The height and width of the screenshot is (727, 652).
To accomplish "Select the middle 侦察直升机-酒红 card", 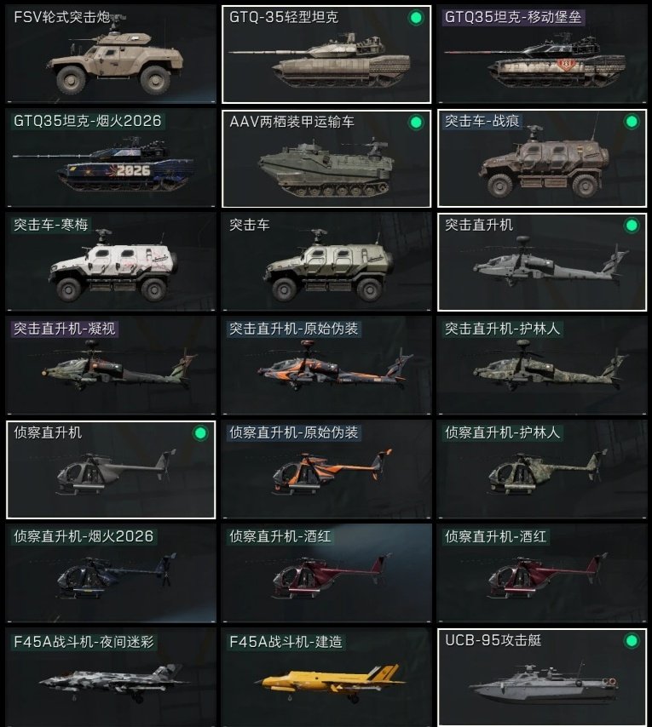I will 326,573.
